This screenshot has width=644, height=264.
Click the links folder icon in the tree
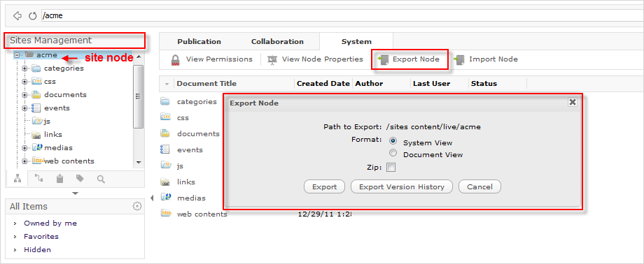[x=37, y=135]
